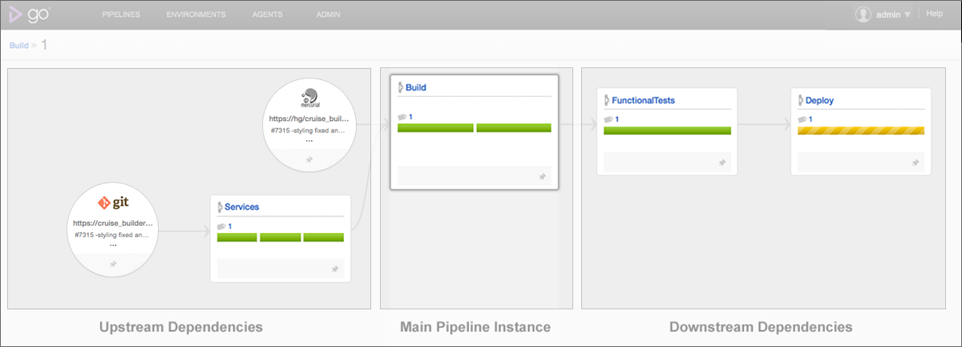Click Build in the breadcrumb

19,46
